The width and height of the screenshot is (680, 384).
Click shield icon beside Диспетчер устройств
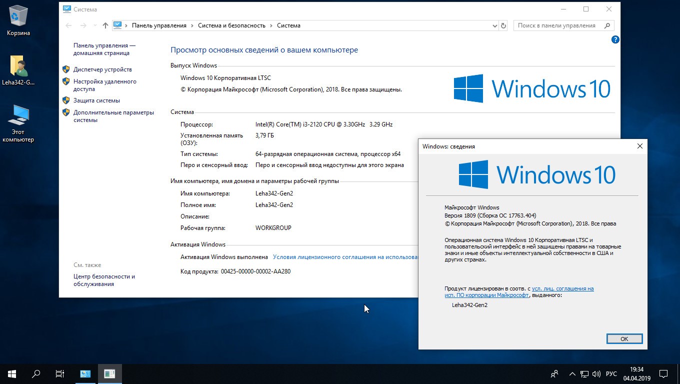click(66, 69)
